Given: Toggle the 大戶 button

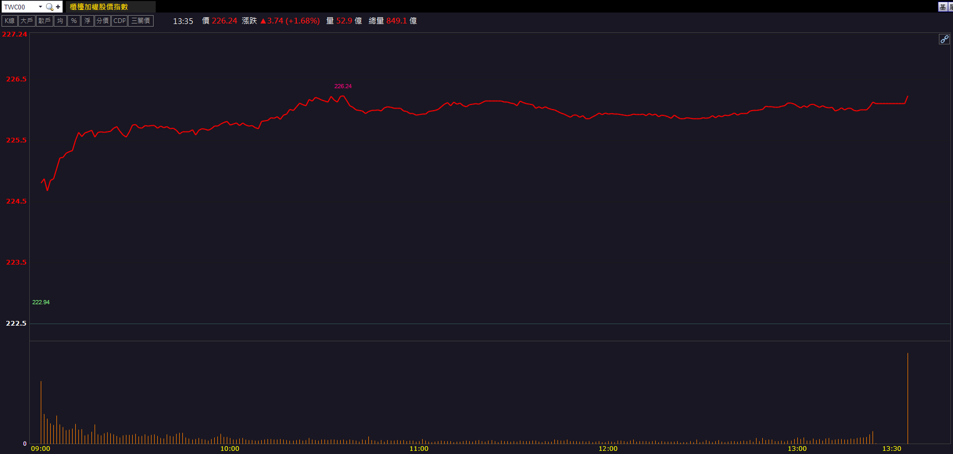Looking at the screenshot, I should tap(27, 21).
